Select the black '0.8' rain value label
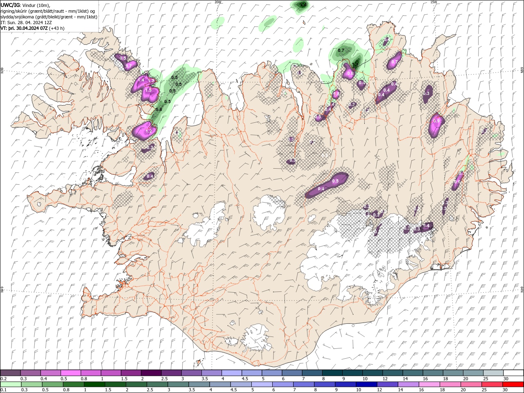 pyautogui.click(x=159, y=109)
